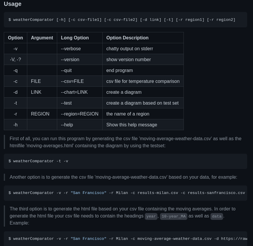
Task: Select the --version long option cell
Action: pyautogui.click(x=80, y=59)
